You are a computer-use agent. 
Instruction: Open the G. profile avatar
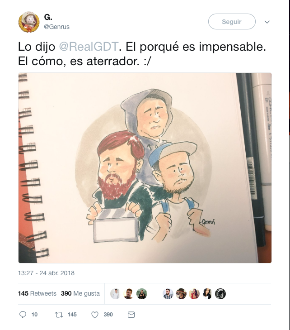[29, 22]
